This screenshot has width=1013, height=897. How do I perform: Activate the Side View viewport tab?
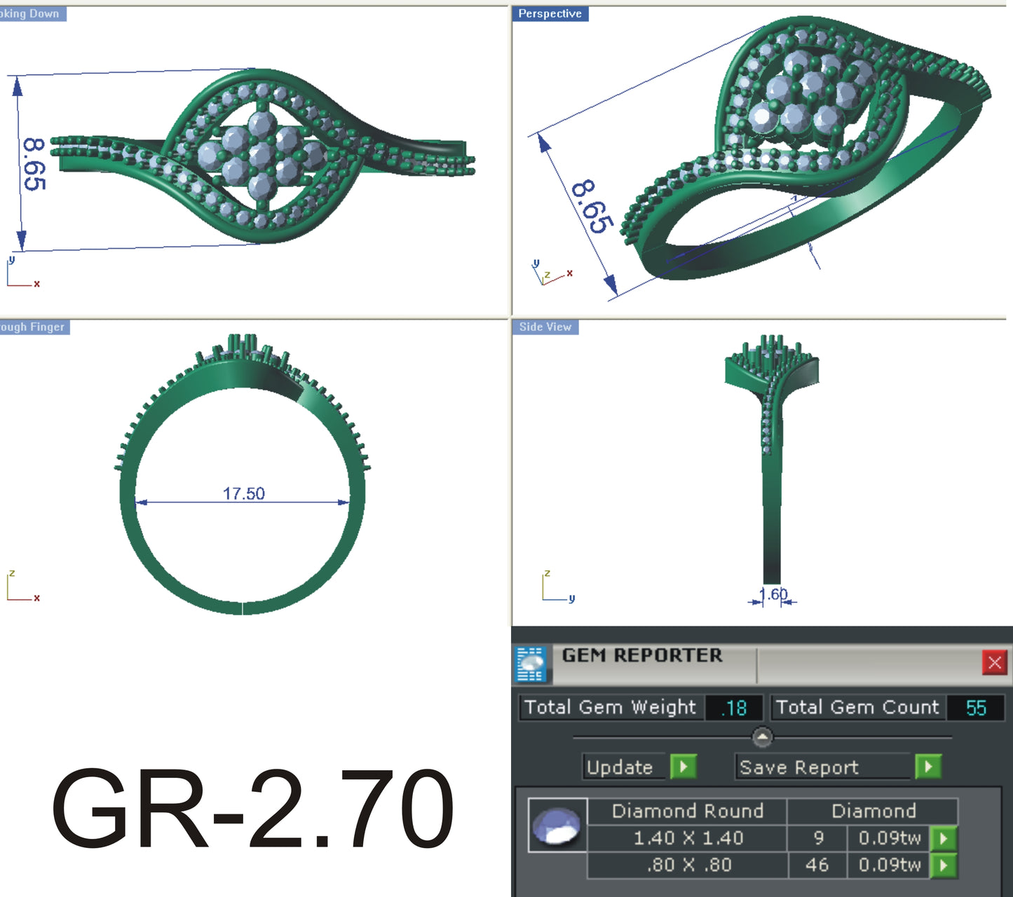(545, 327)
